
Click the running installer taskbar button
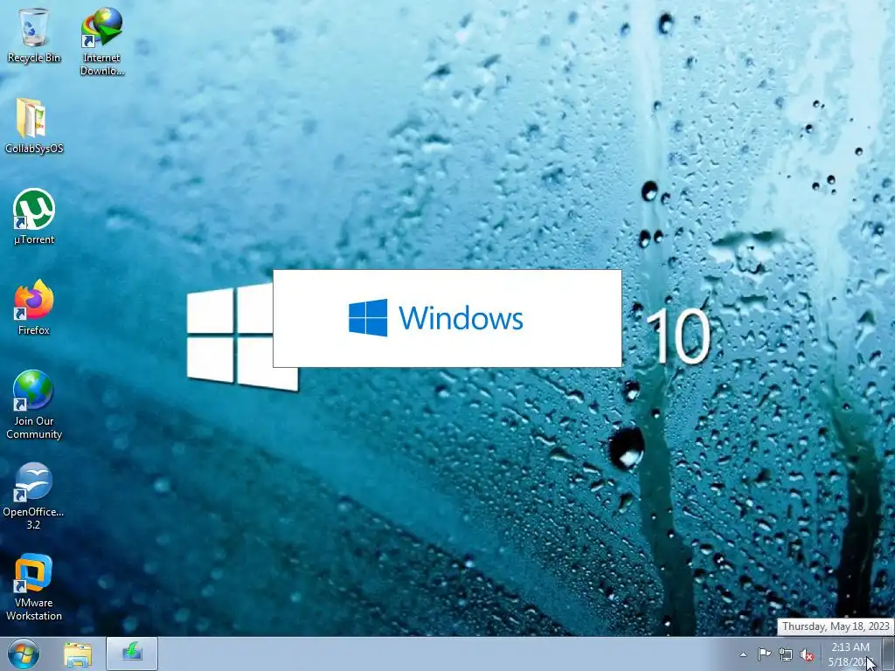tap(132, 654)
